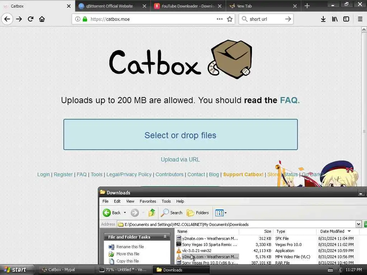Open the Blog link
Viewport: 367px width, 275px height.
214,174
